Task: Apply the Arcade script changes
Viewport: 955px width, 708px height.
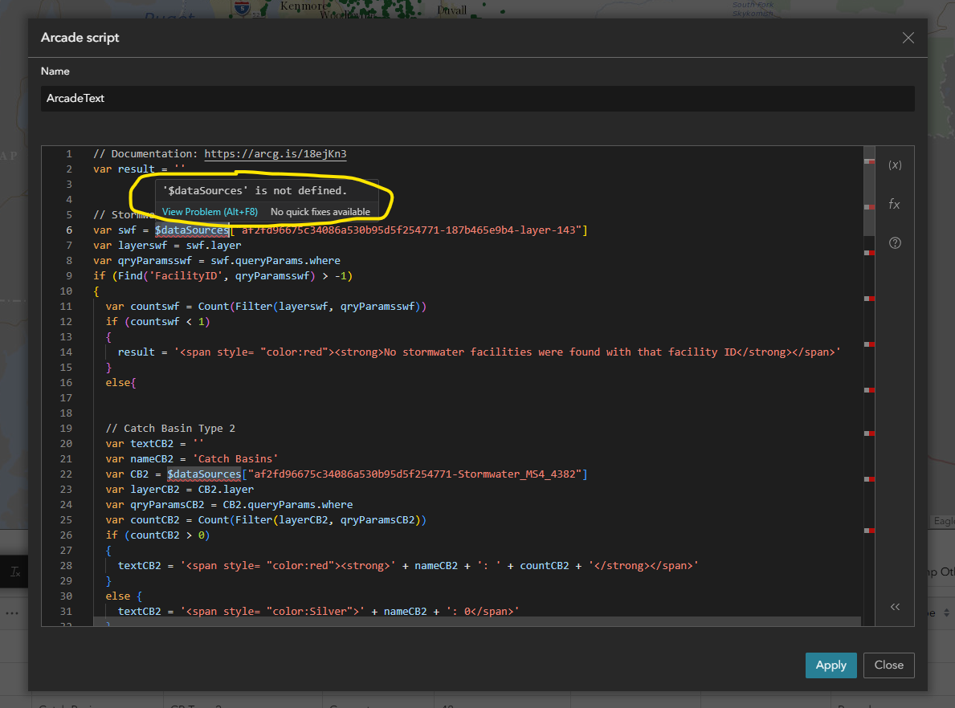Action: [x=831, y=665]
